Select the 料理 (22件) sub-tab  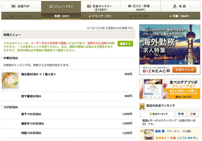pos(61,16)
